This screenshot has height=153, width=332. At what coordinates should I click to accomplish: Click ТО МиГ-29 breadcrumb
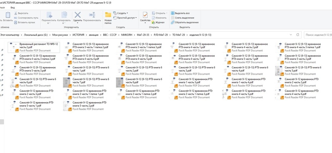(x=179, y=35)
